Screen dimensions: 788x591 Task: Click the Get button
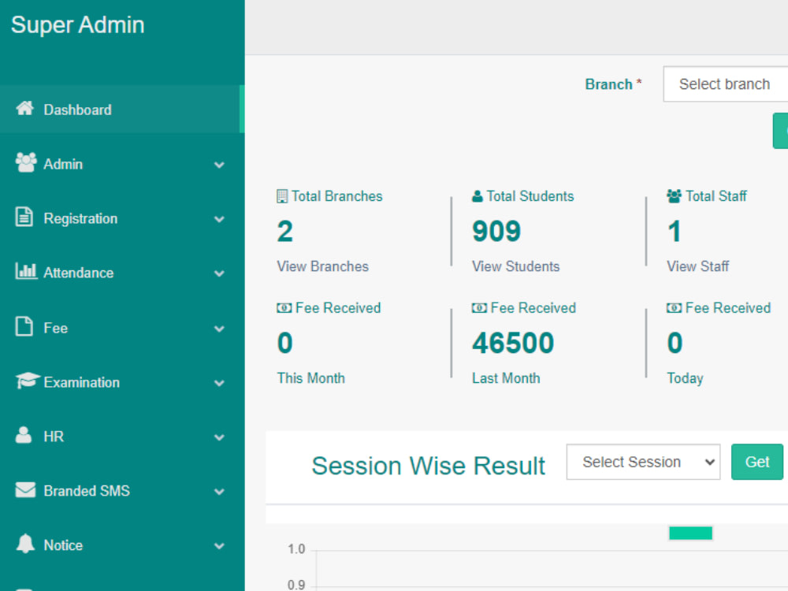click(x=757, y=462)
